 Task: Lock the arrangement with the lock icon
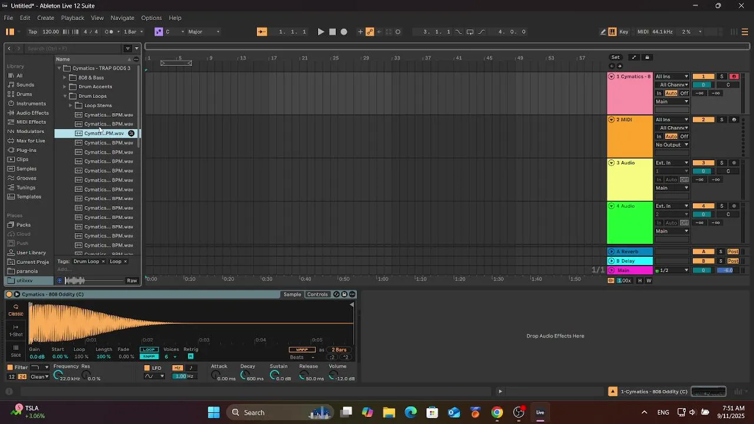coord(647,57)
